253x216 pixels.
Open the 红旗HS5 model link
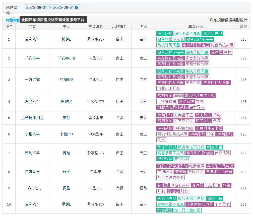[x=67, y=80]
